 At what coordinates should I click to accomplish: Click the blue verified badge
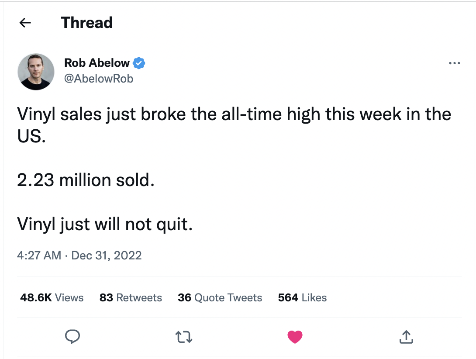[x=139, y=63]
